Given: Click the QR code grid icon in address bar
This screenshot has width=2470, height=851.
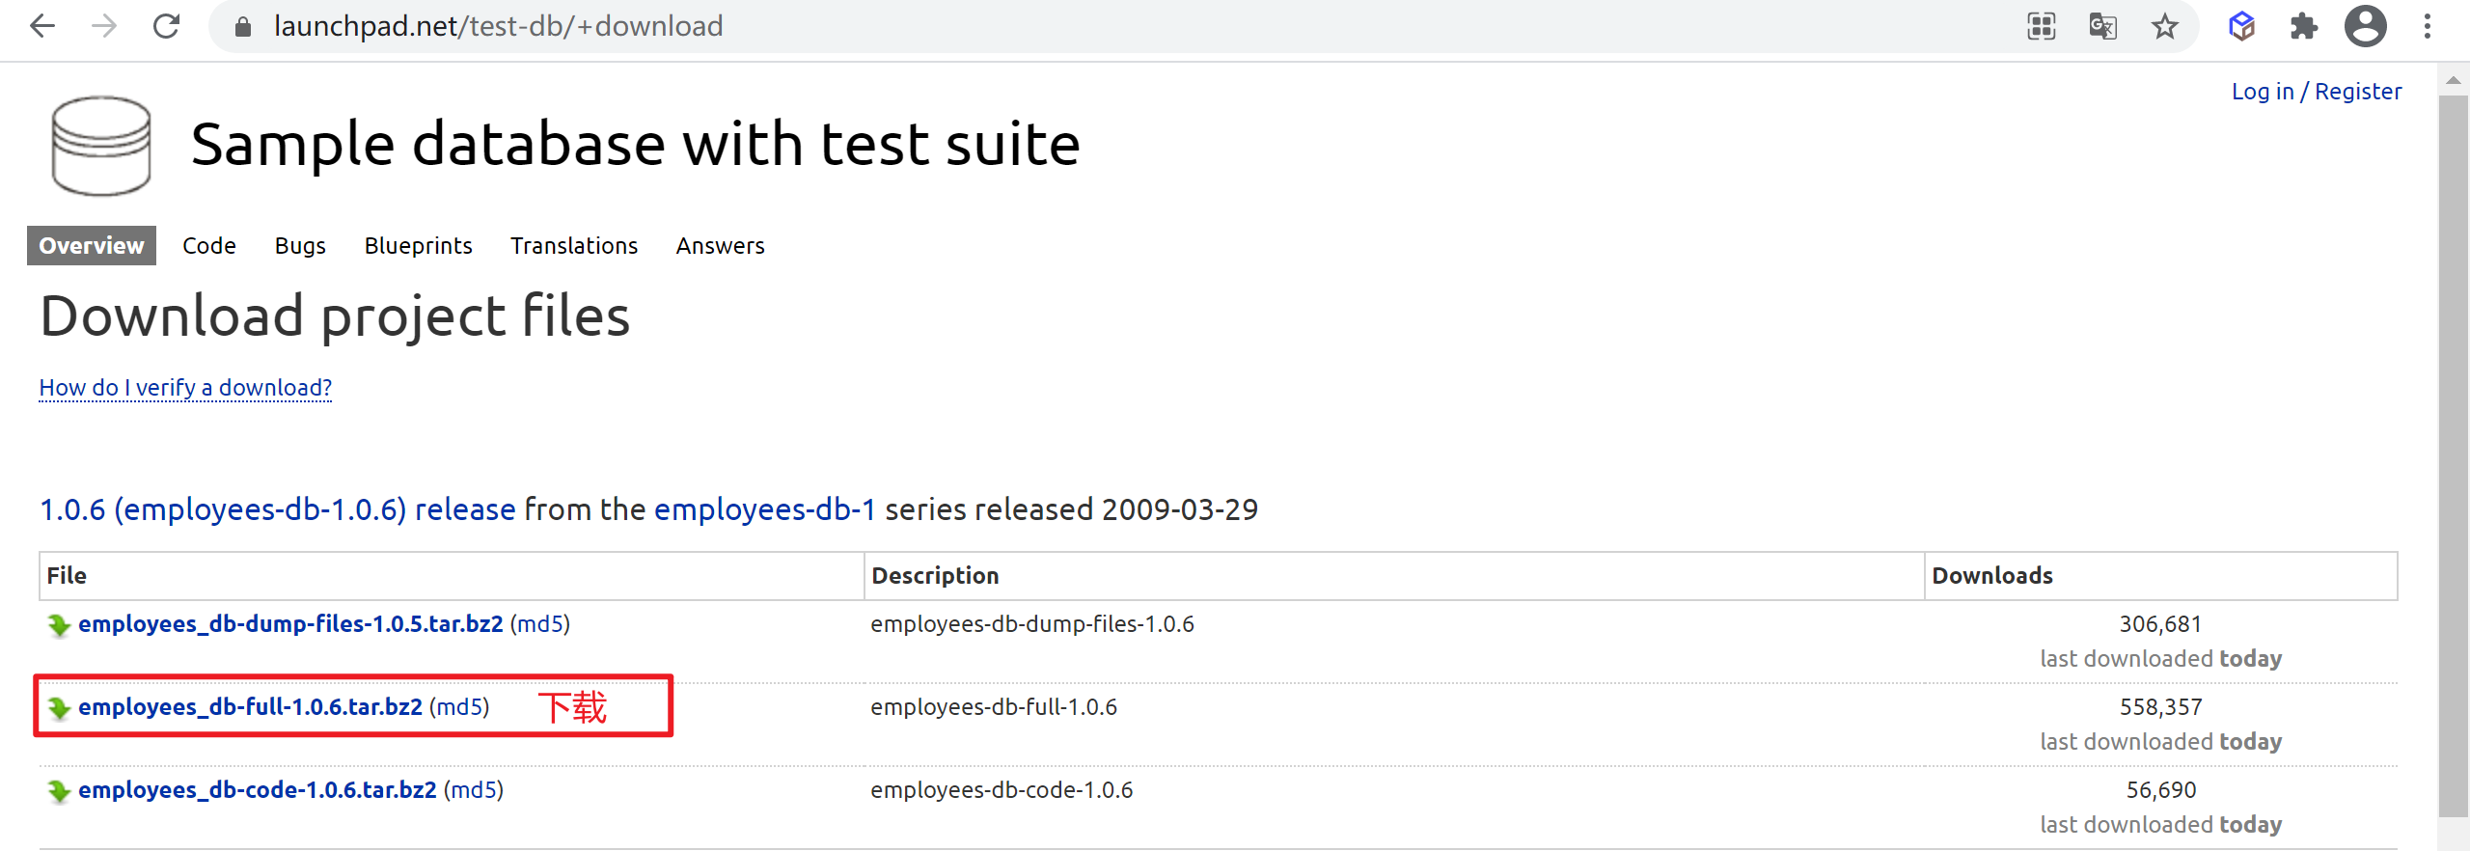Looking at the screenshot, I should [x=2041, y=26].
